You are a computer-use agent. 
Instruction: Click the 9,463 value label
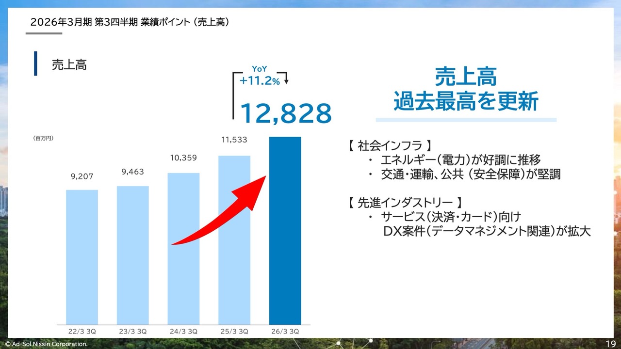pos(132,172)
